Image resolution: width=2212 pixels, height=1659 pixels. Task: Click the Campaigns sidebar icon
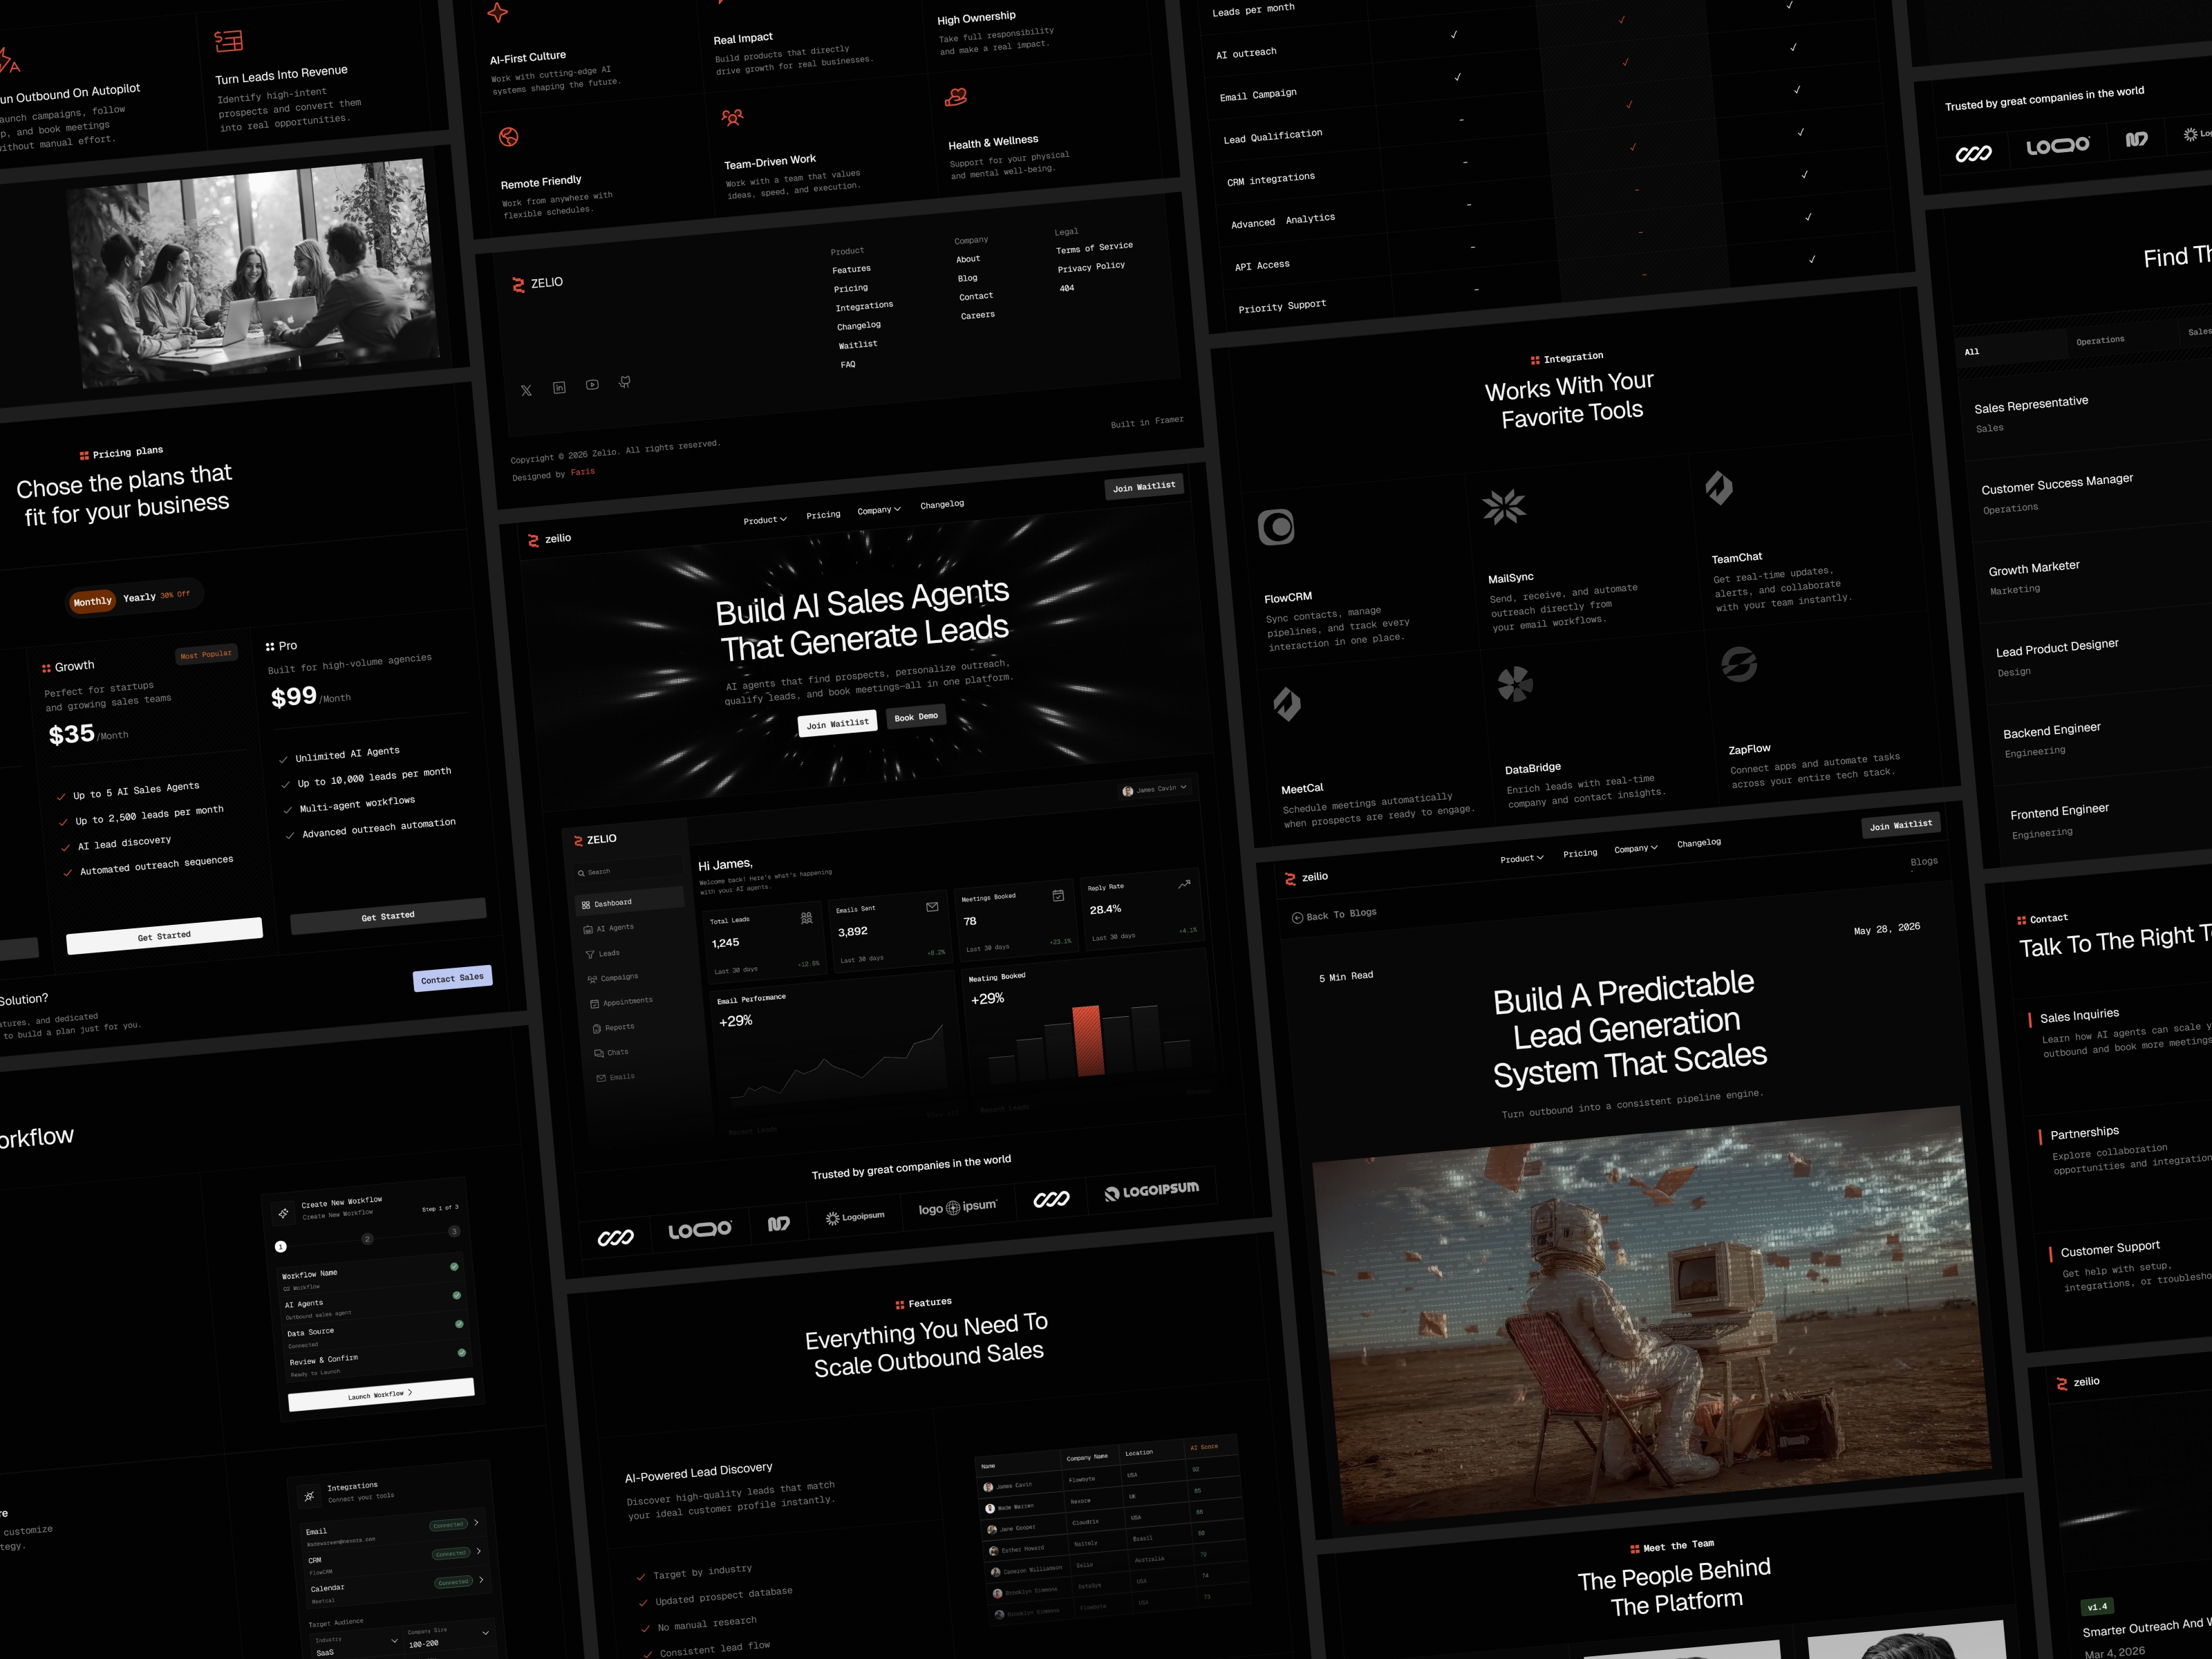point(592,979)
